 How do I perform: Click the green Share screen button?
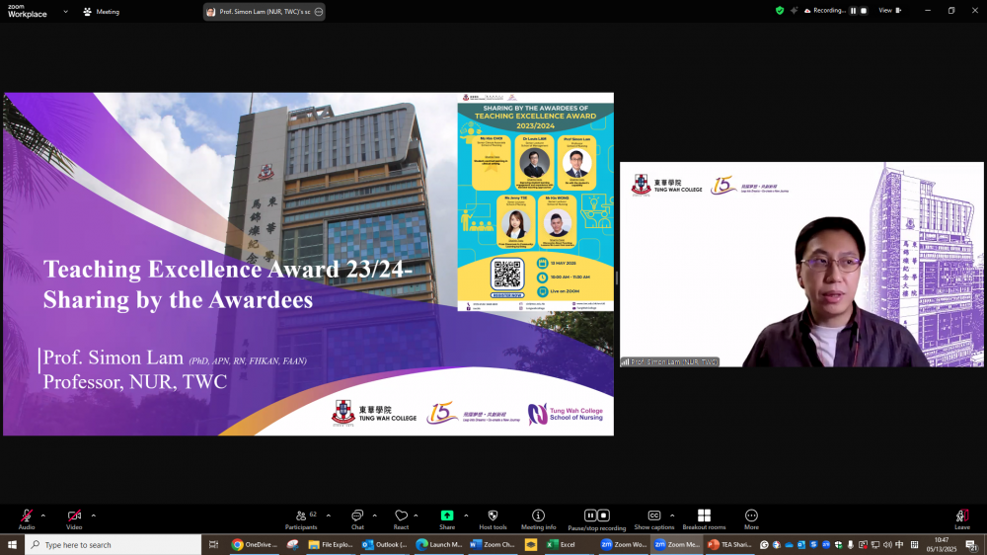click(x=447, y=519)
